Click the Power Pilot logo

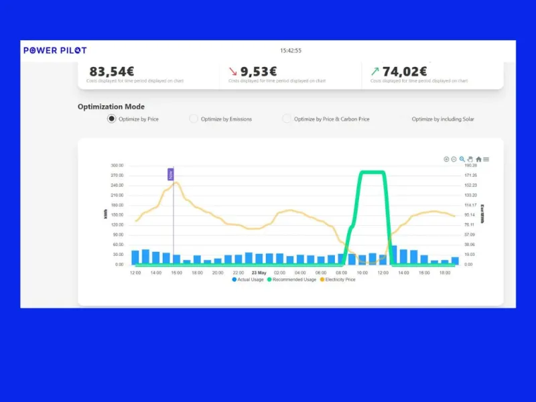point(55,51)
